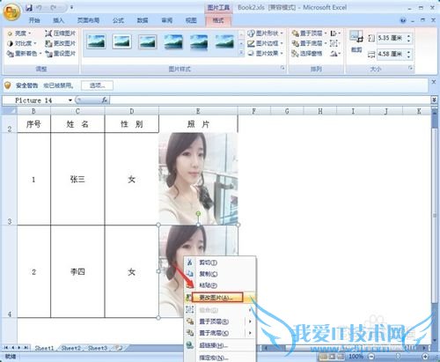This screenshot has width=440, height=362.
Task: Choose 置于顶层(R) in context menu
Action: coord(220,321)
